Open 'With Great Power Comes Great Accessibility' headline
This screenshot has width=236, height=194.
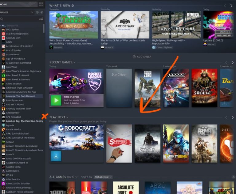[71, 42]
